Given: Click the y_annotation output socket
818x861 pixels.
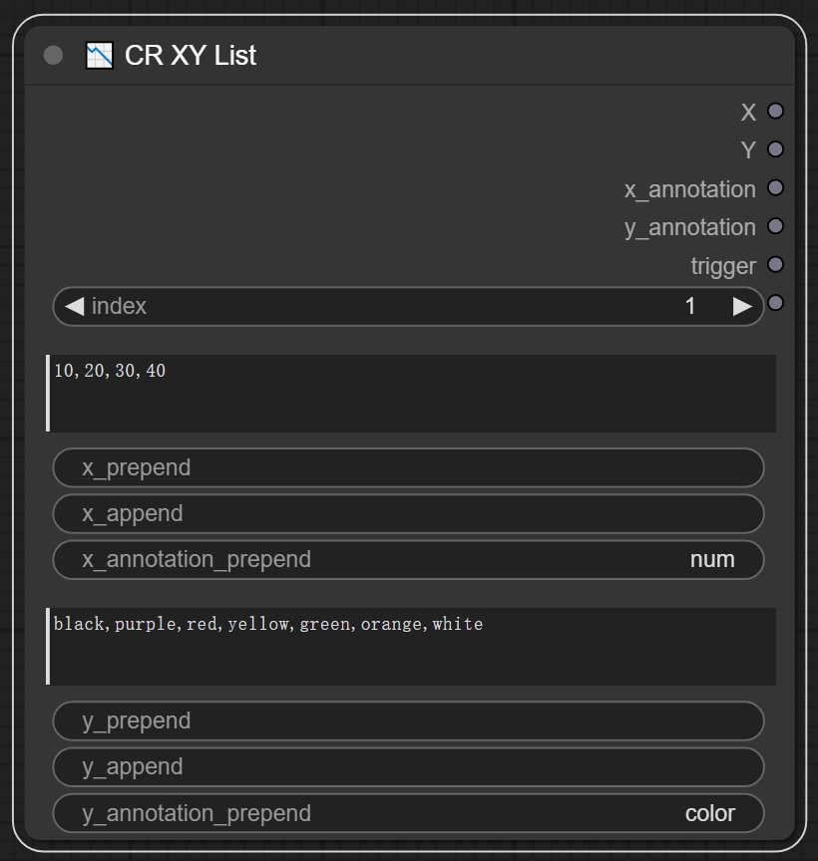Looking at the screenshot, I should (775, 226).
